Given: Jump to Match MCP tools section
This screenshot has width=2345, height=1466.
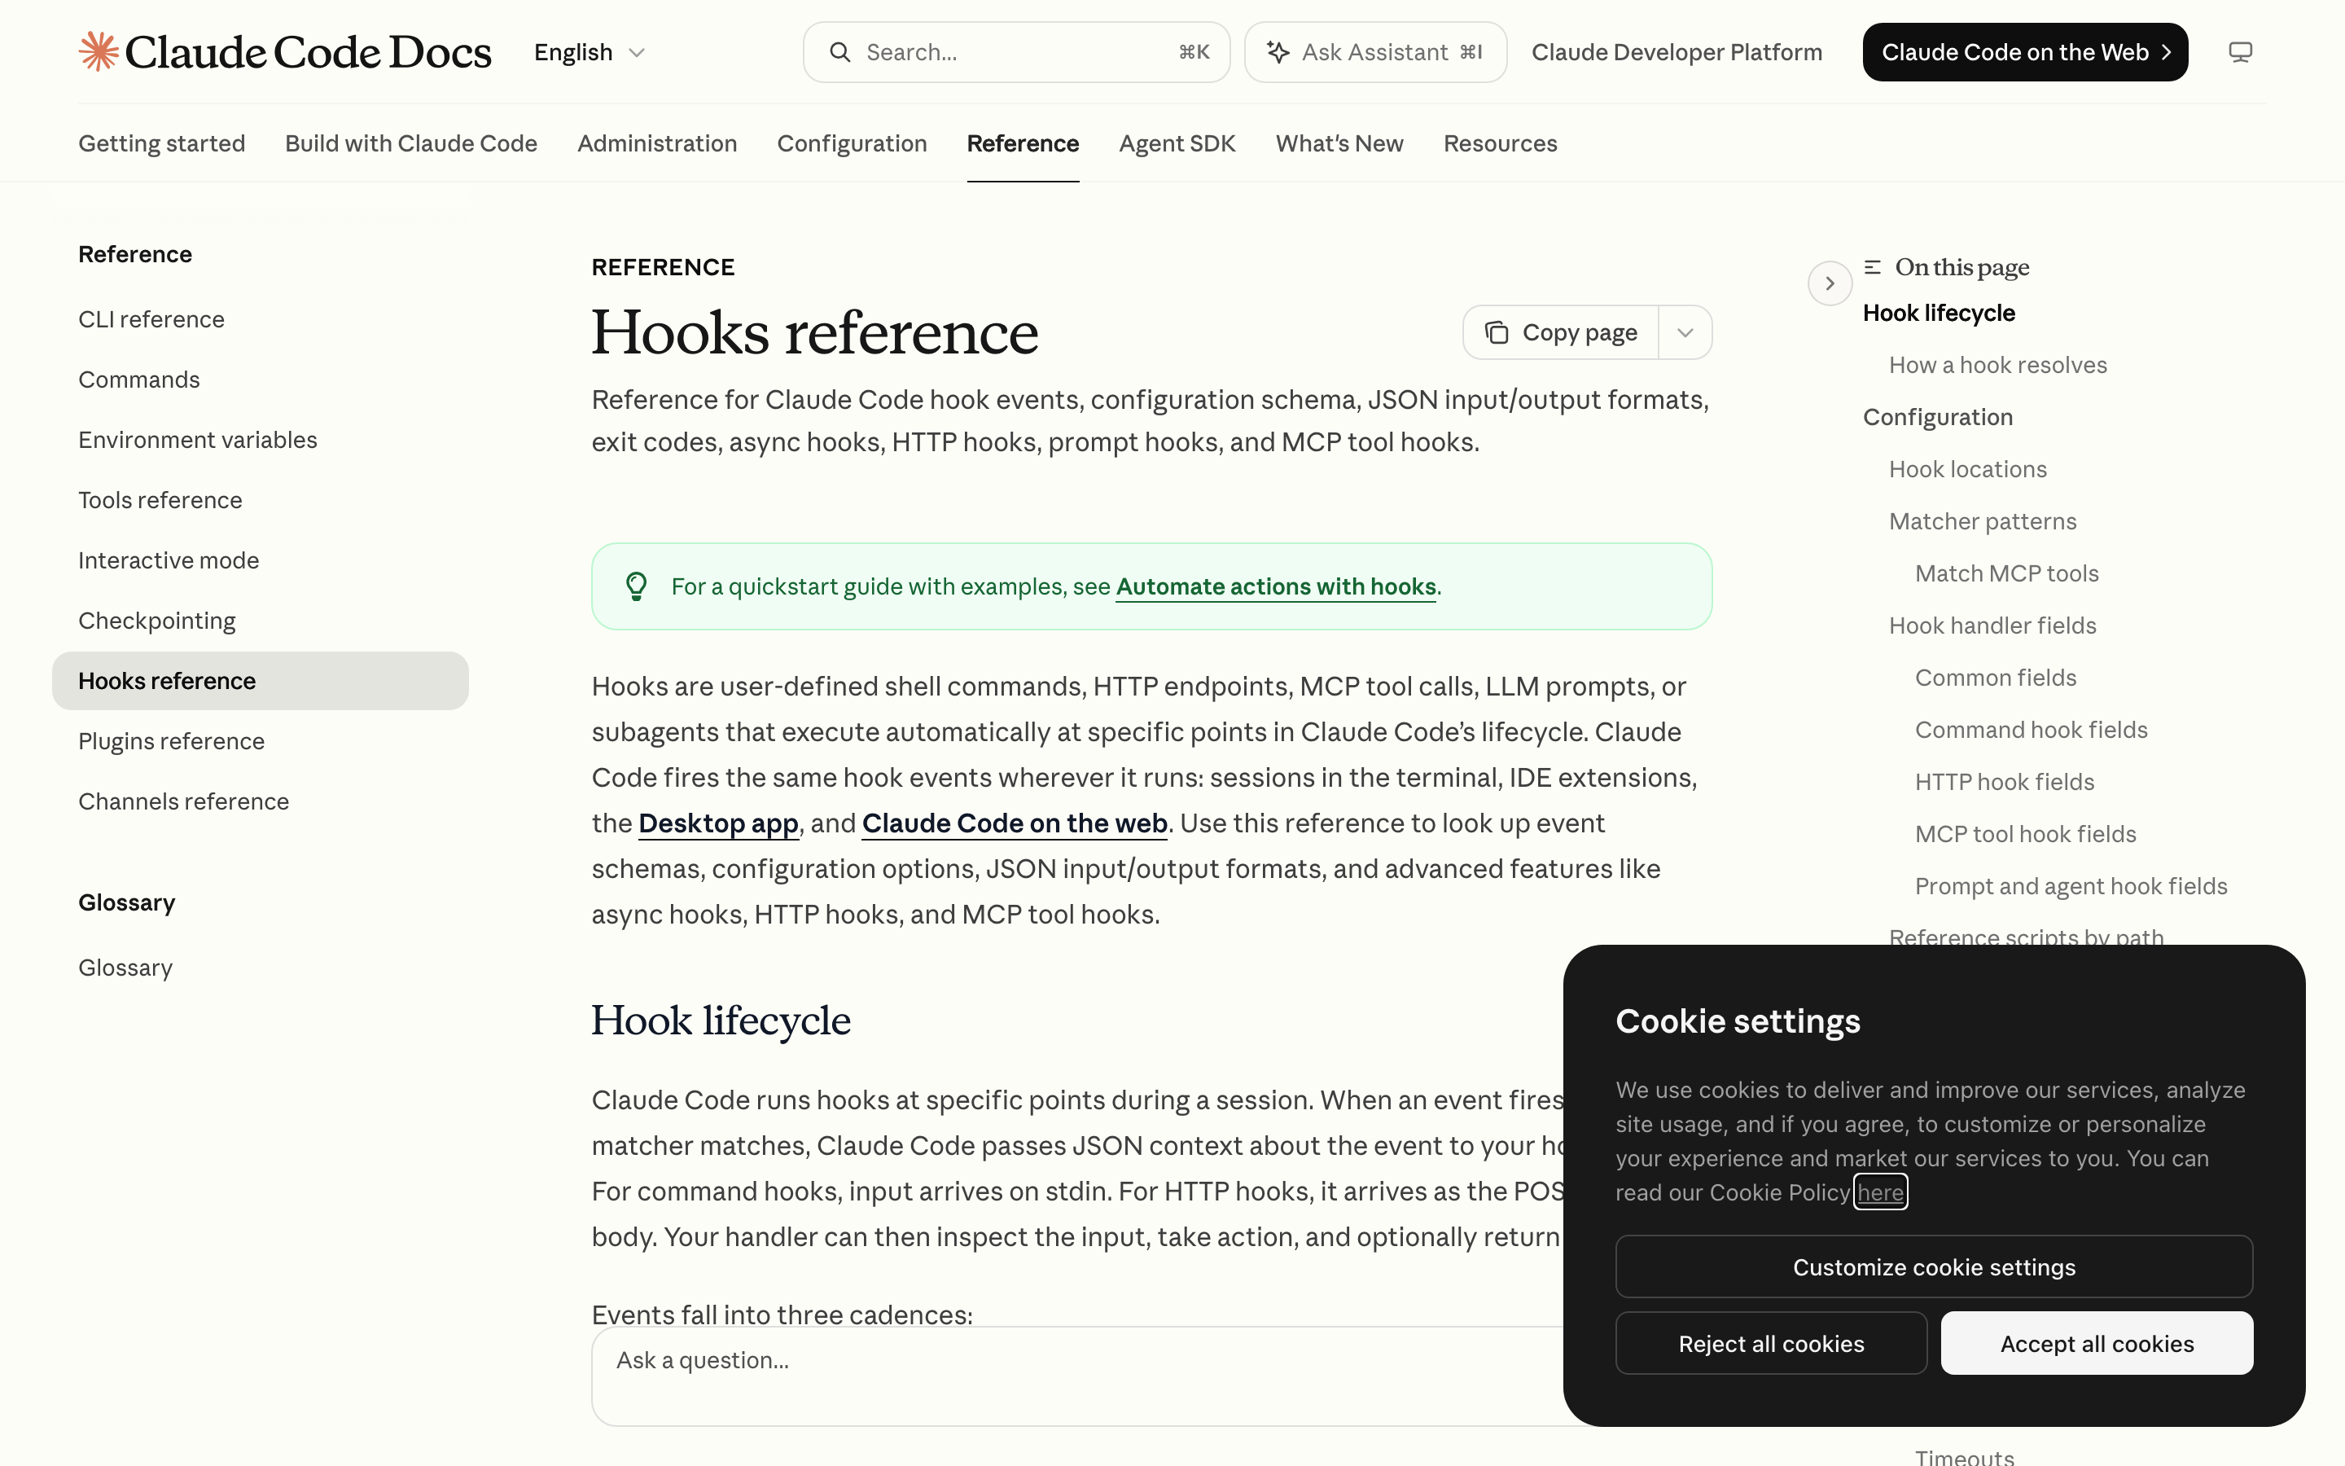Looking at the screenshot, I should (2005, 573).
